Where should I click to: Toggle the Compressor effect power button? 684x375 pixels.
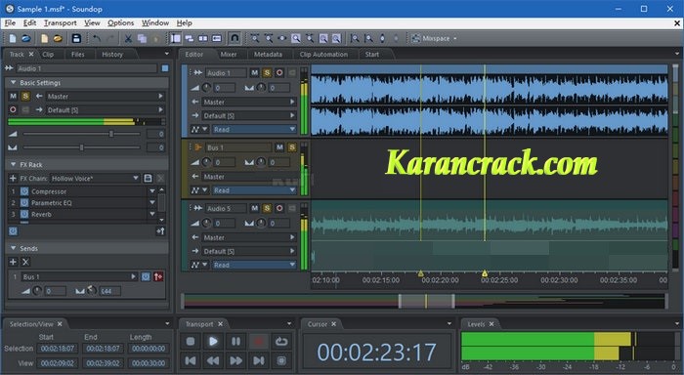click(x=24, y=191)
